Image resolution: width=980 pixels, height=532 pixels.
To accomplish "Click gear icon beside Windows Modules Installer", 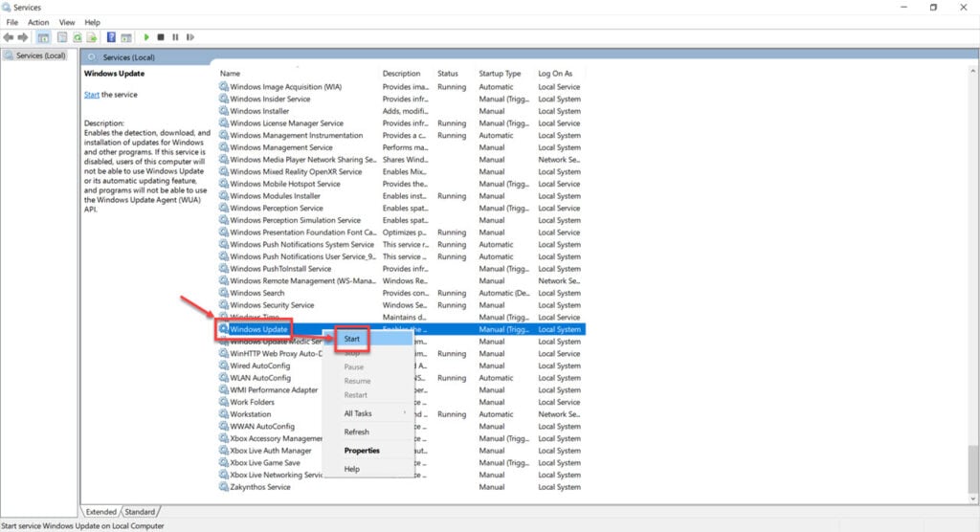I will pyautogui.click(x=223, y=195).
